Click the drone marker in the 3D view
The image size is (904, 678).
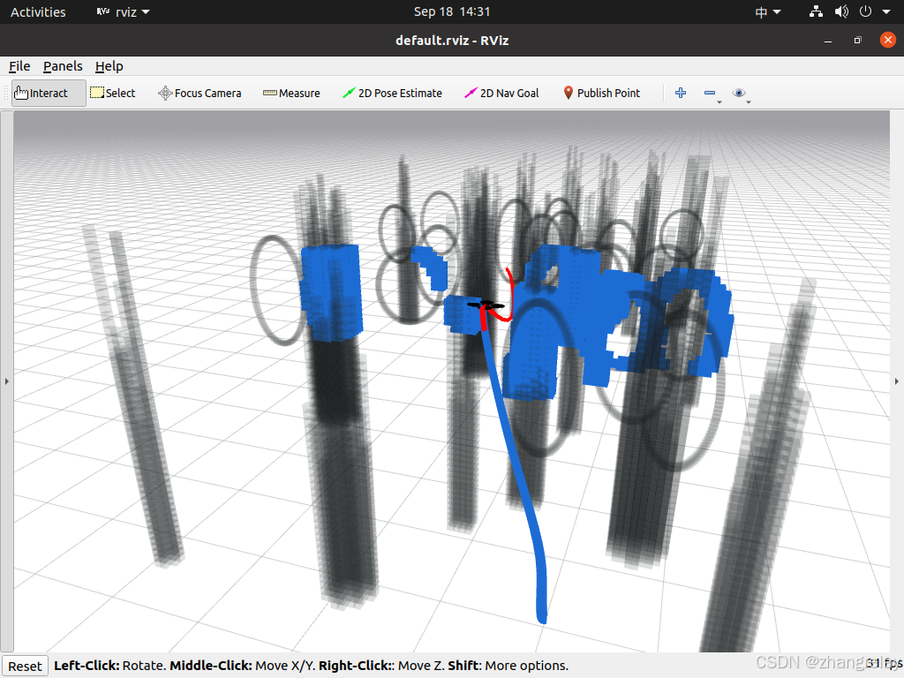[x=486, y=305]
